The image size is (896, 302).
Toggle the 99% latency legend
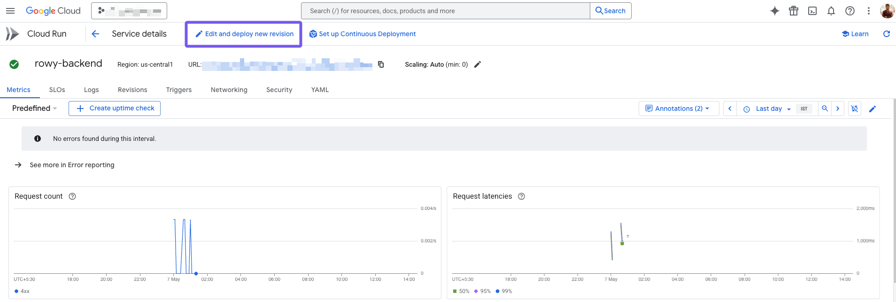504,291
